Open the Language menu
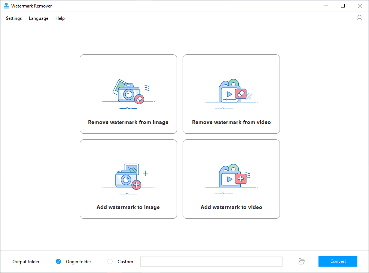Screen dimensions: 369x273 click(x=39, y=18)
